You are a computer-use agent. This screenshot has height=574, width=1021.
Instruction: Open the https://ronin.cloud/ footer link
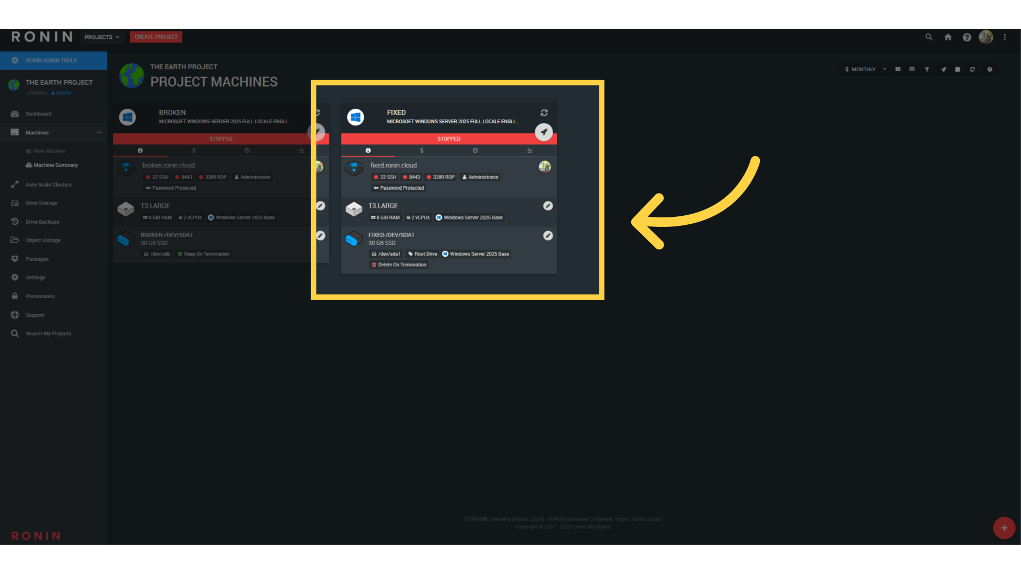tap(638, 519)
